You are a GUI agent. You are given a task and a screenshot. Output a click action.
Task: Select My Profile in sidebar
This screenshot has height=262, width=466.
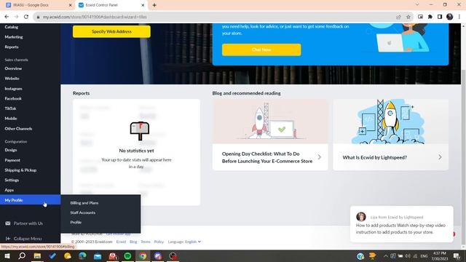coord(30,200)
